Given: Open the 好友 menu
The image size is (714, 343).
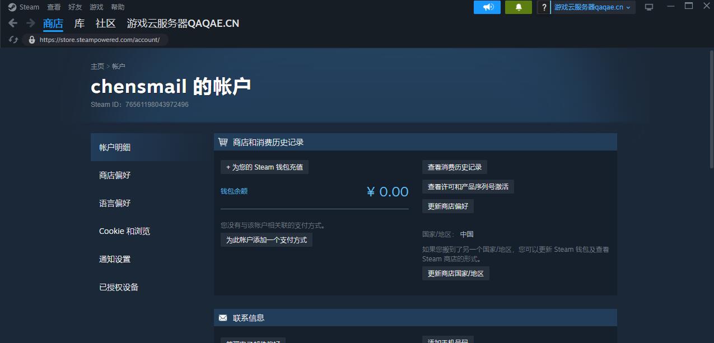Looking at the screenshot, I should point(75,7).
